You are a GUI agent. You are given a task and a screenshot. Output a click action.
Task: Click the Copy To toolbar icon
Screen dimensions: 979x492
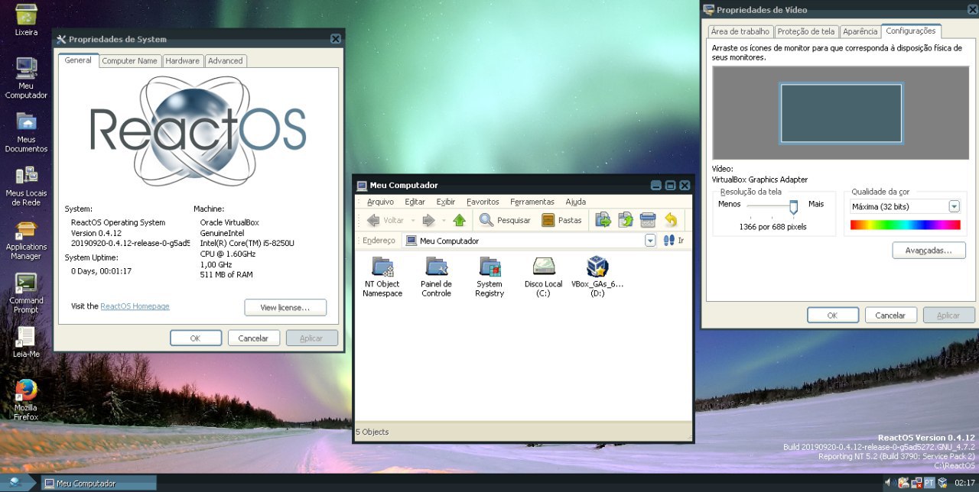click(x=626, y=220)
